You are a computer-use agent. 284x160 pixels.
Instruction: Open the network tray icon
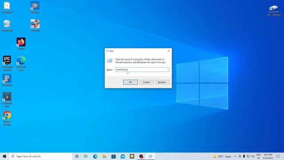pos(248,156)
